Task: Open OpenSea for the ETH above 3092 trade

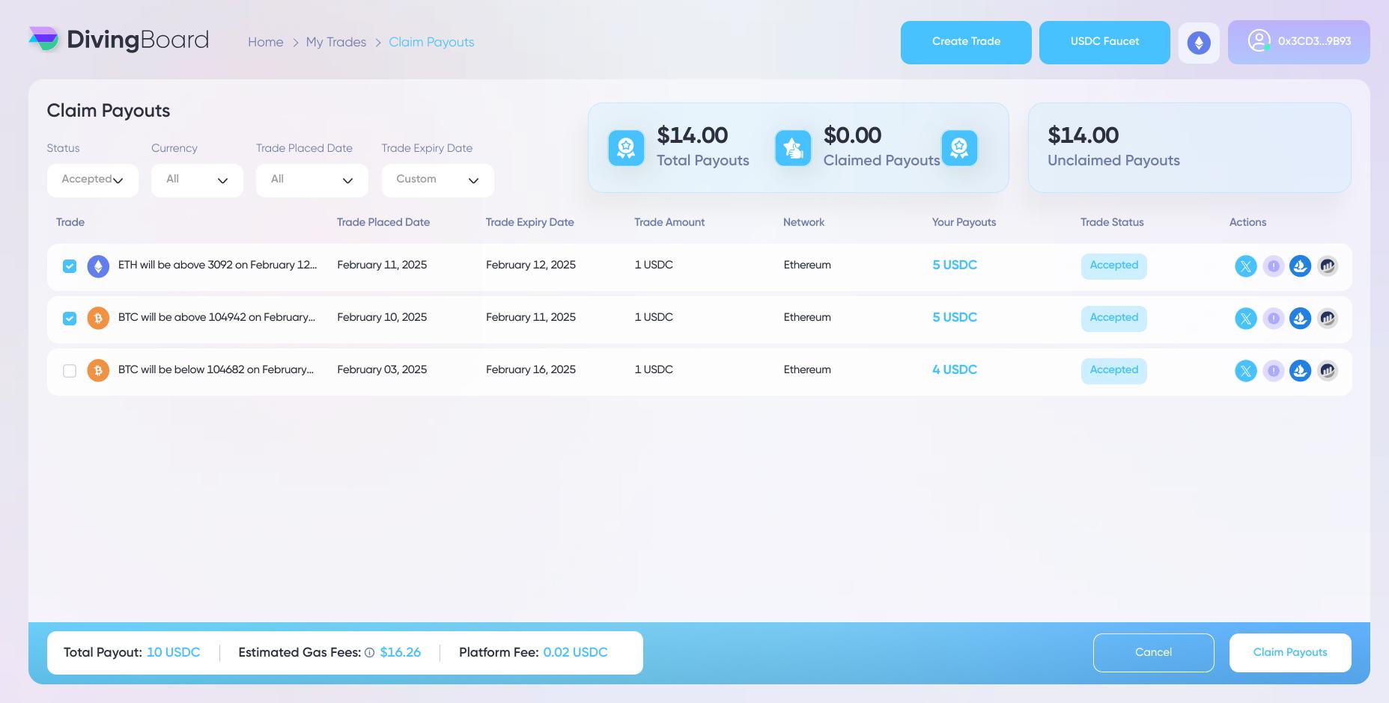Action: (1300, 265)
